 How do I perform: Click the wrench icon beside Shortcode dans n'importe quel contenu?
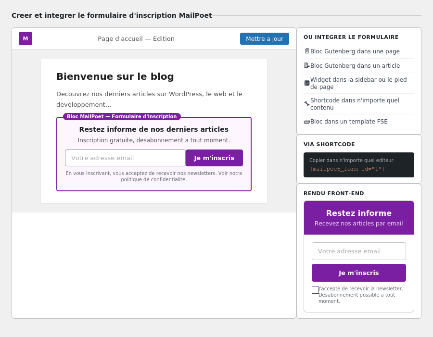pyautogui.click(x=306, y=104)
